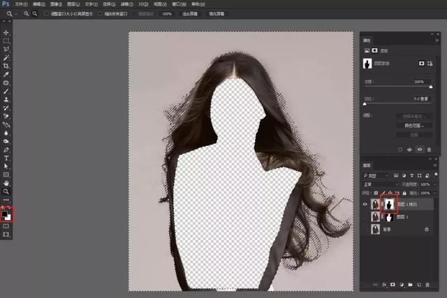Click the delete layer trash icon
The image size is (447, 298).
[x=429, y=284]
